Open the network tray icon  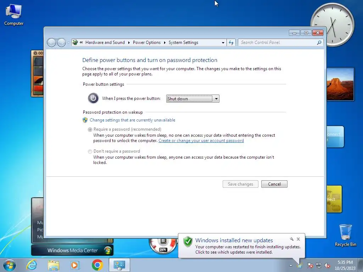pyautogui.click(x=319, y=265)
